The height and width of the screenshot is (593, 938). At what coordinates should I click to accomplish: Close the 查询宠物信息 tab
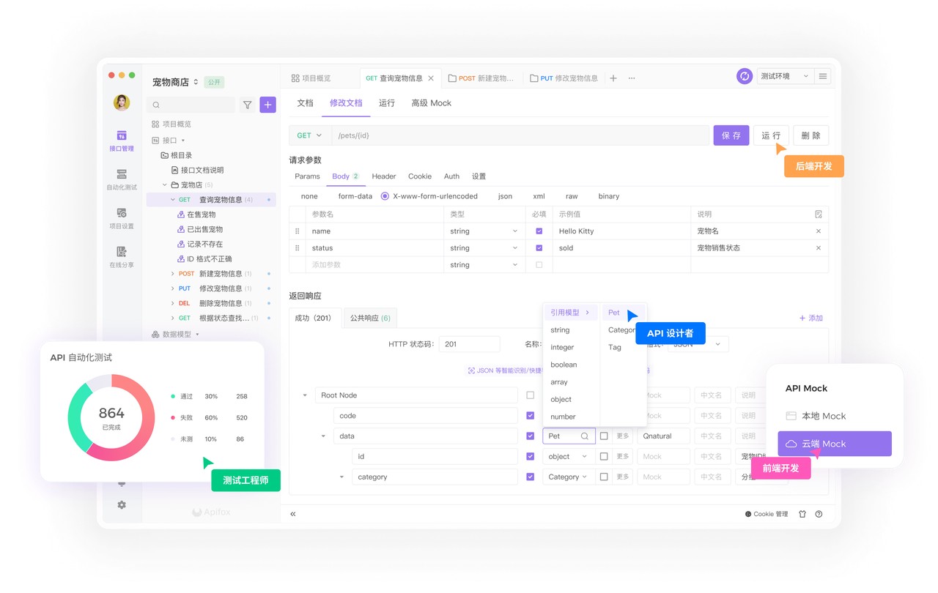click(431, 78)
